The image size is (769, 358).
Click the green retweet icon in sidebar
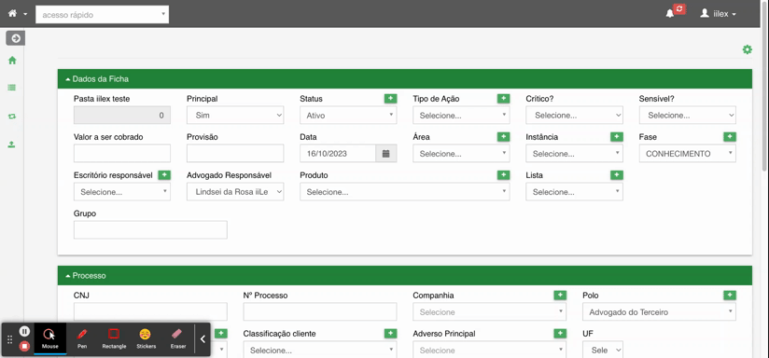click(12, 117)
